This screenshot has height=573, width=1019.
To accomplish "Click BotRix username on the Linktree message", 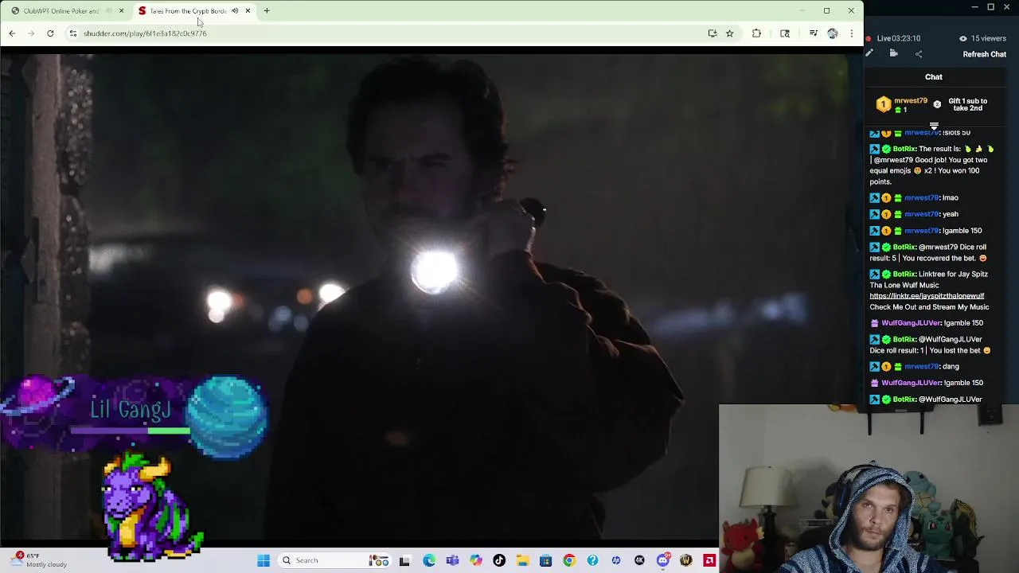I will [904, 274].
